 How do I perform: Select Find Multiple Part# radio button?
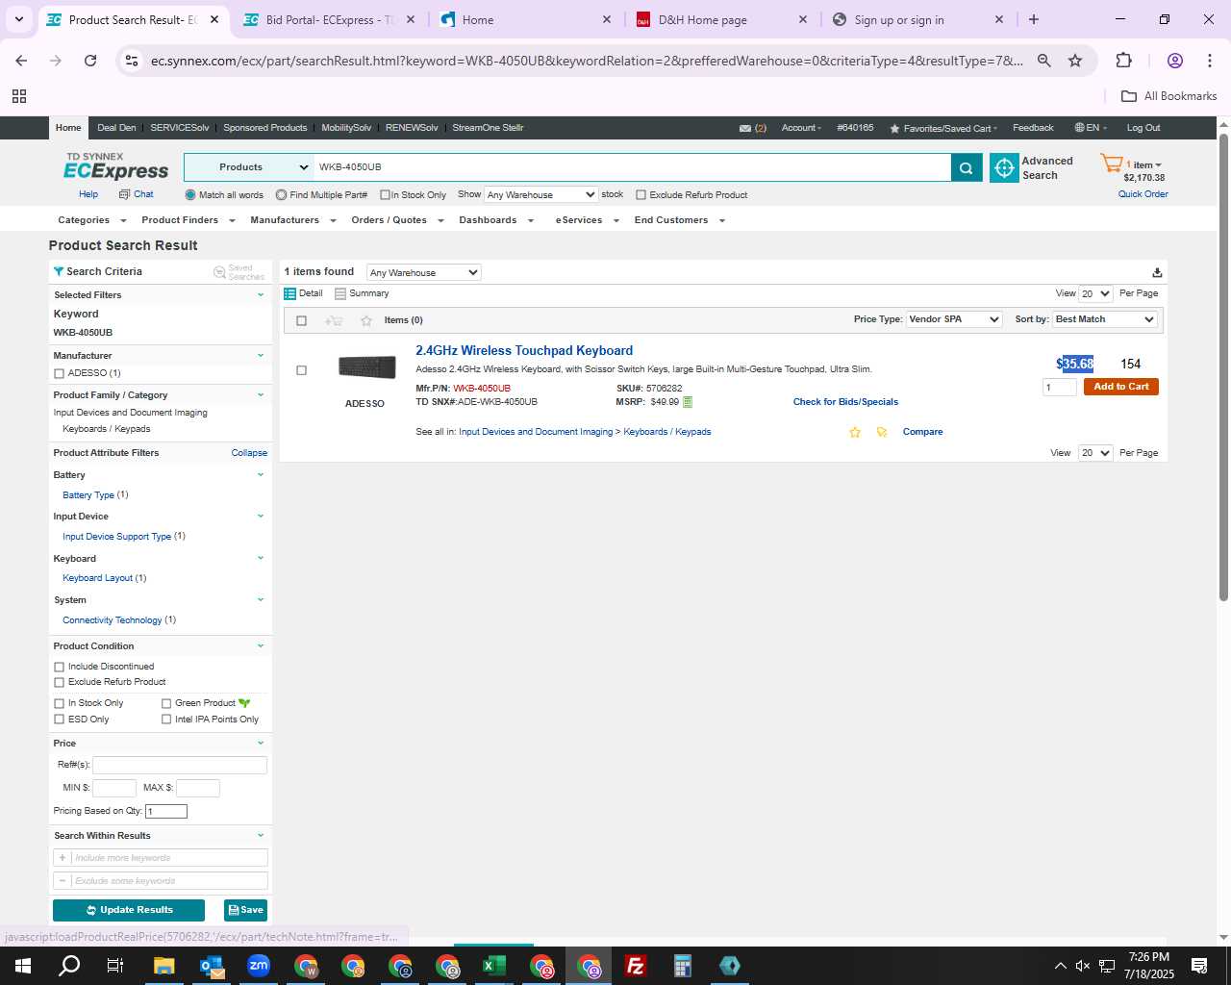(281, 195)
